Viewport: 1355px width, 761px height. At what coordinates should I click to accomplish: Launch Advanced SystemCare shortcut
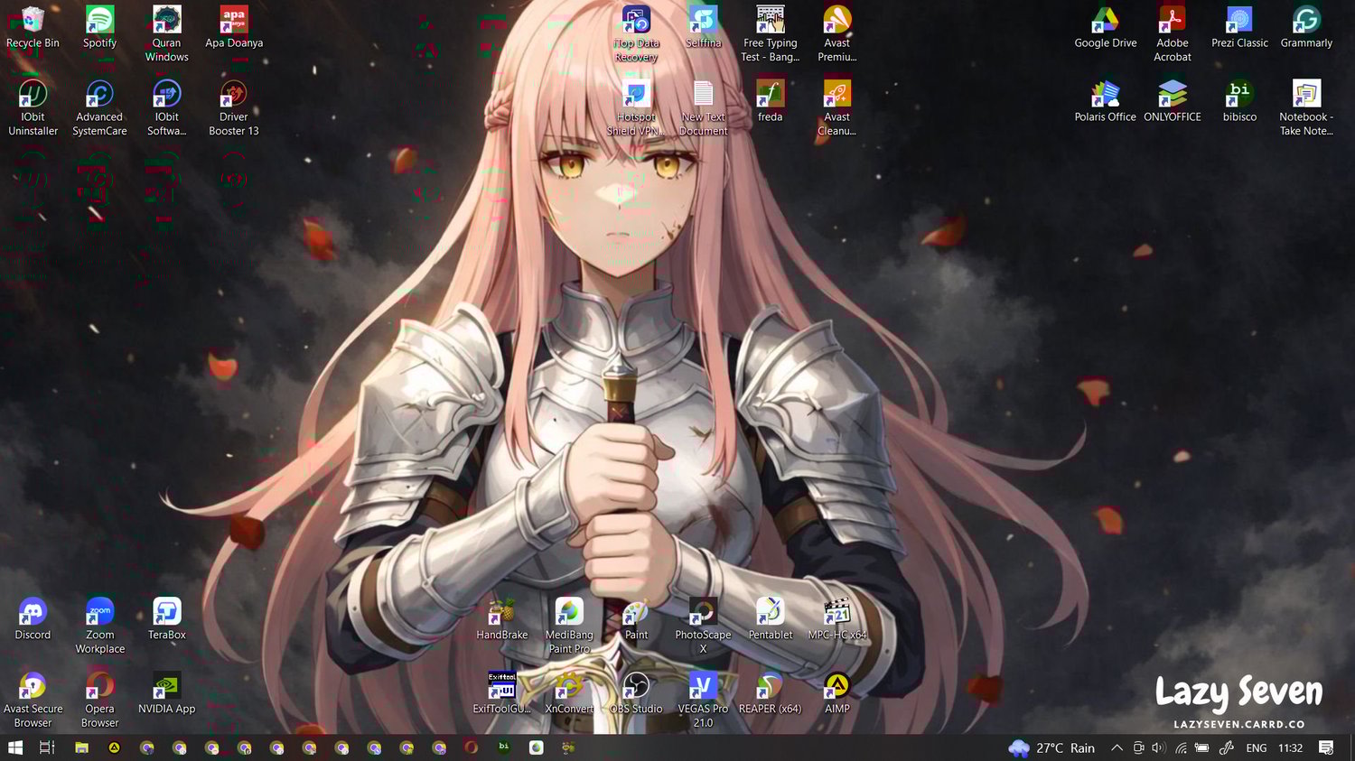coord(99,108)
